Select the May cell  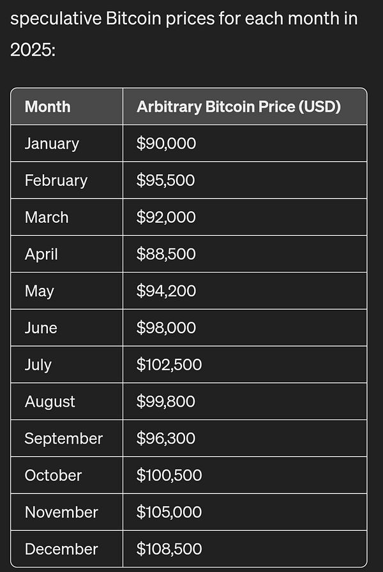click(x=40, y=291)
